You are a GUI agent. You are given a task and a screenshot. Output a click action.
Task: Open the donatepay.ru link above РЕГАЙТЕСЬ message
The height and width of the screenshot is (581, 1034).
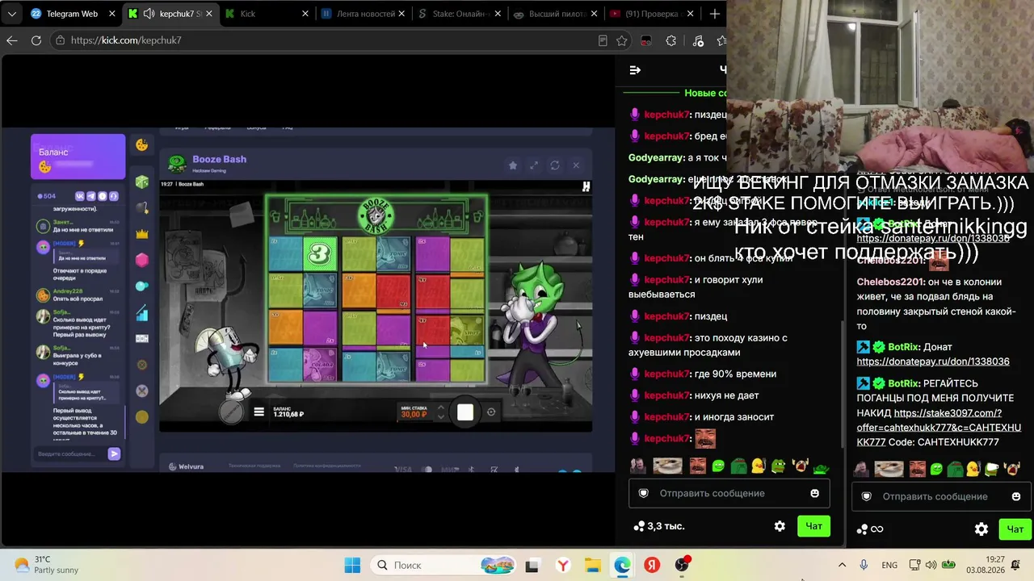[933, 362]
